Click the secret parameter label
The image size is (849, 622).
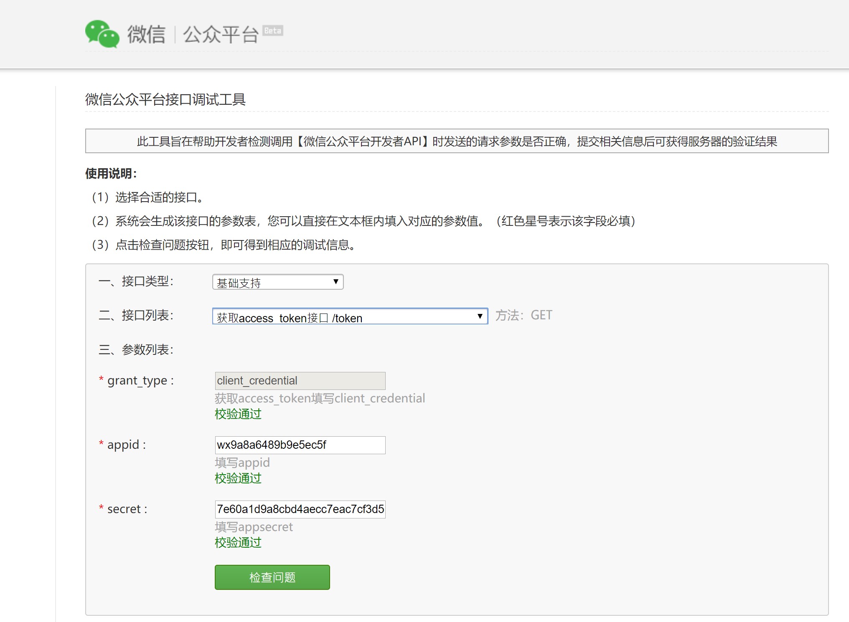[x=123, y=509]
